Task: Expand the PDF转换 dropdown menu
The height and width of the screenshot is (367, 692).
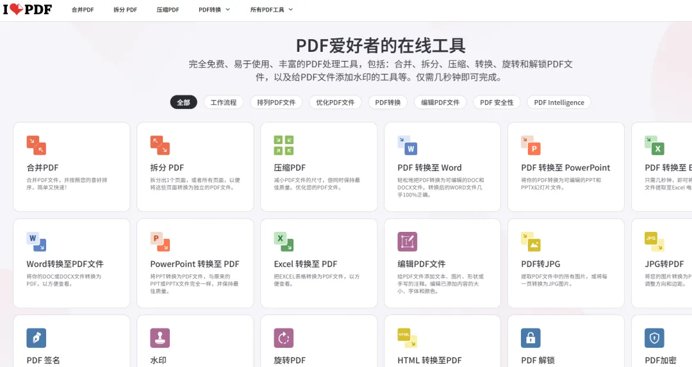Action: point(215,10)
